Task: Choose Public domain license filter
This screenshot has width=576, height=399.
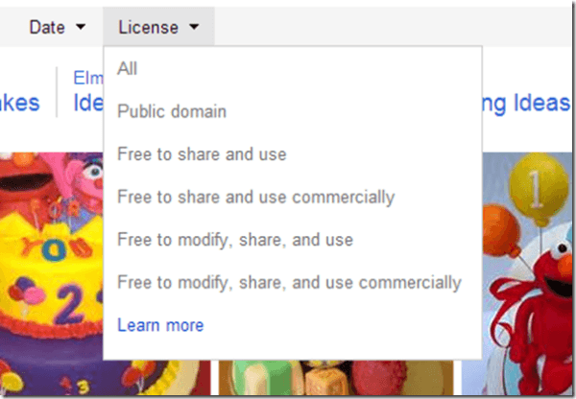Action: [x=172, y=111]
